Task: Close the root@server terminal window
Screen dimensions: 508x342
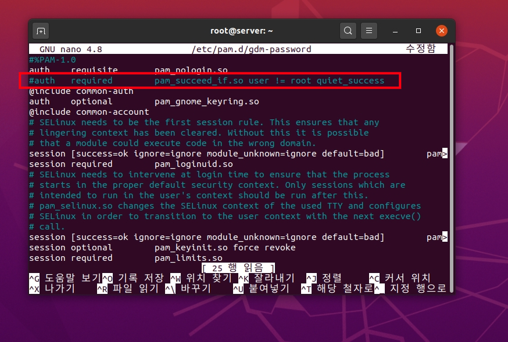Action: 442,31
